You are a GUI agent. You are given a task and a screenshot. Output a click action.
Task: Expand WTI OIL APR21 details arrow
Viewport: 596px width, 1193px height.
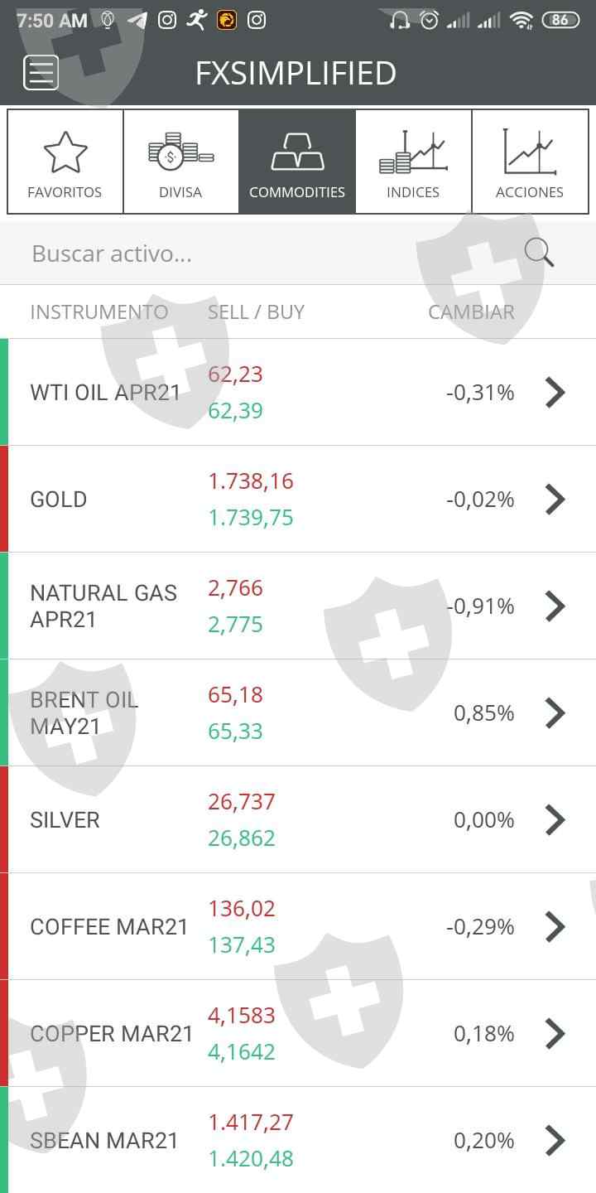point(555,392)
